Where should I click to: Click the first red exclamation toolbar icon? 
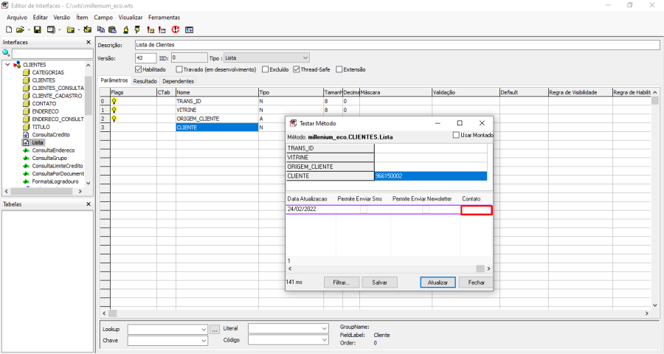click(x=151, y=29)
